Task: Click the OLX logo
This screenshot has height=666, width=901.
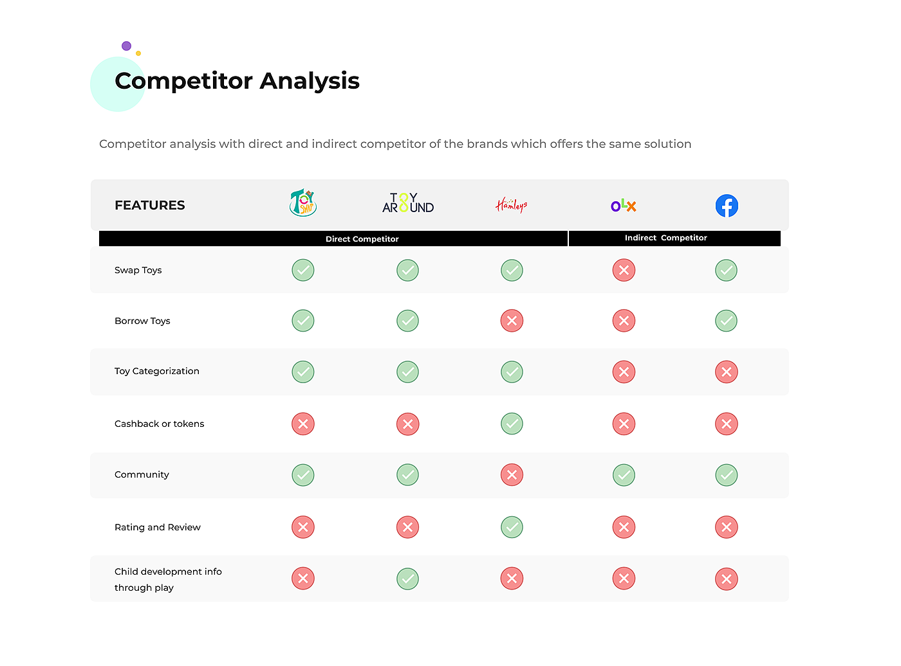Action: point(623,206)
